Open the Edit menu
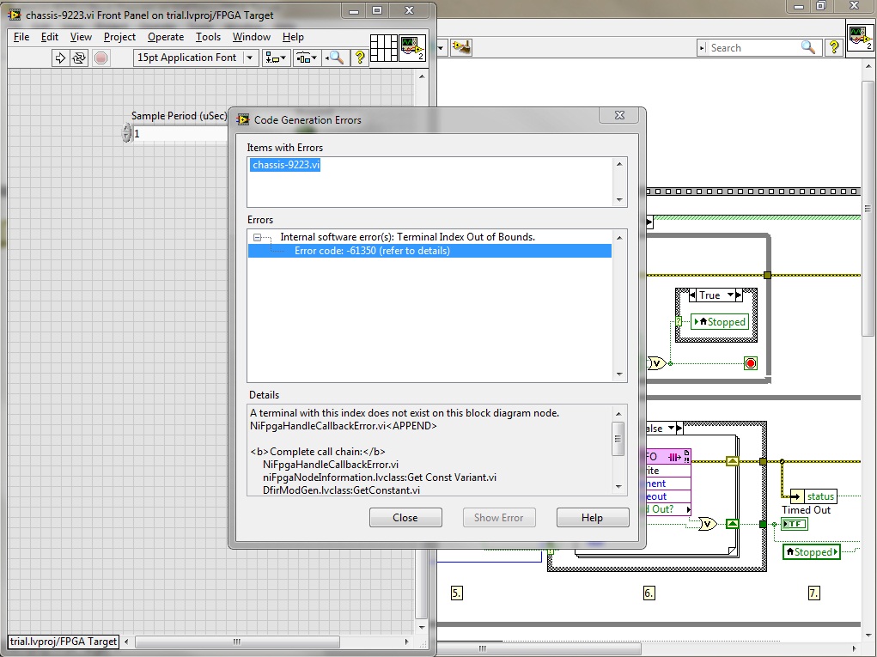Viewport: 877px width, 657px height. pos(49,37)
